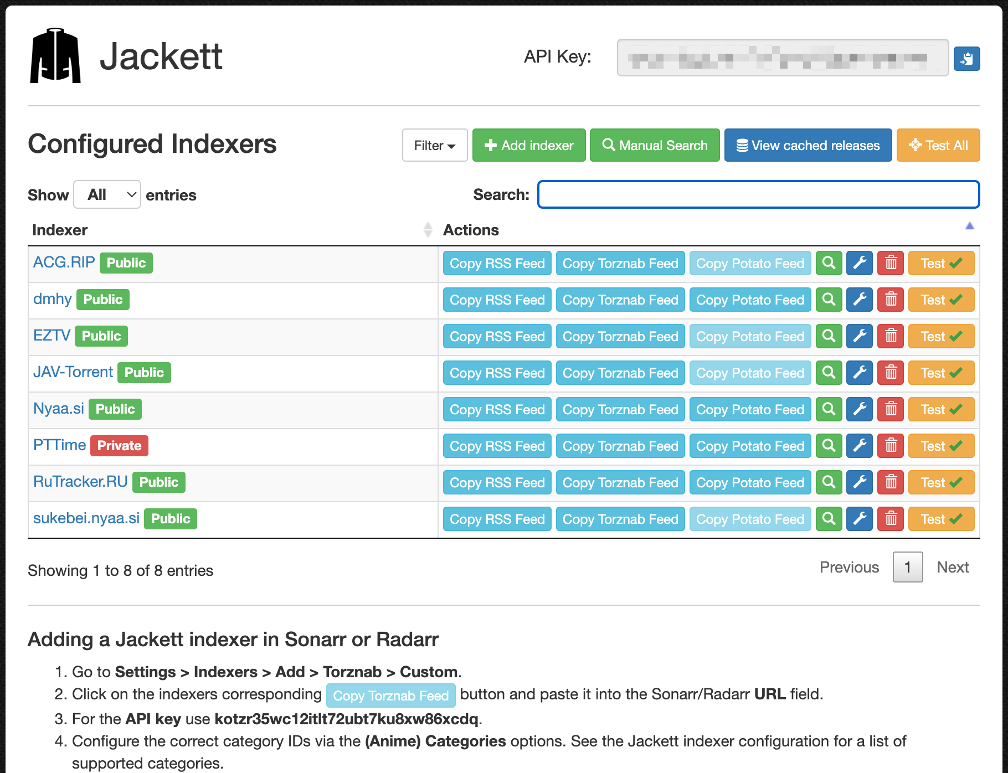The height and width of the screenshot is (773, 1008).
Task: Search the PTTime indexer
Action: click(x=829, y=446)
